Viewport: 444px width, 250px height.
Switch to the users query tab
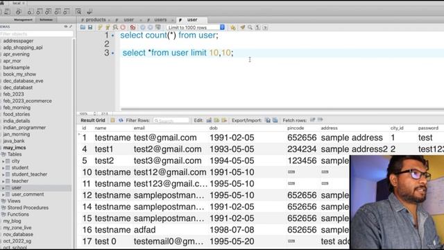click(160, 20)
